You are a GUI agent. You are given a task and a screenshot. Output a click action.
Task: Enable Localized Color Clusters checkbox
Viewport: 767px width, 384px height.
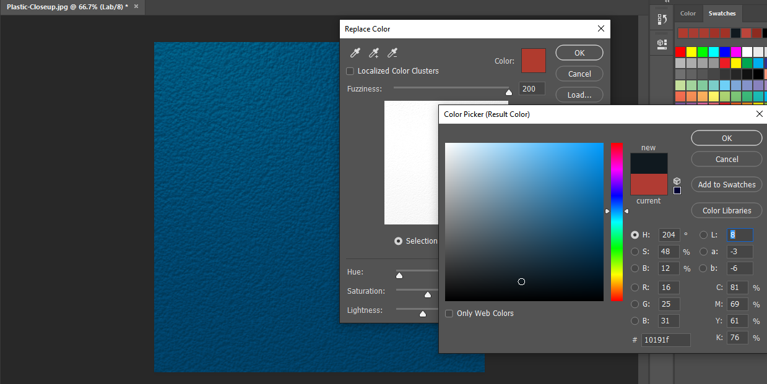coord(350,71)
